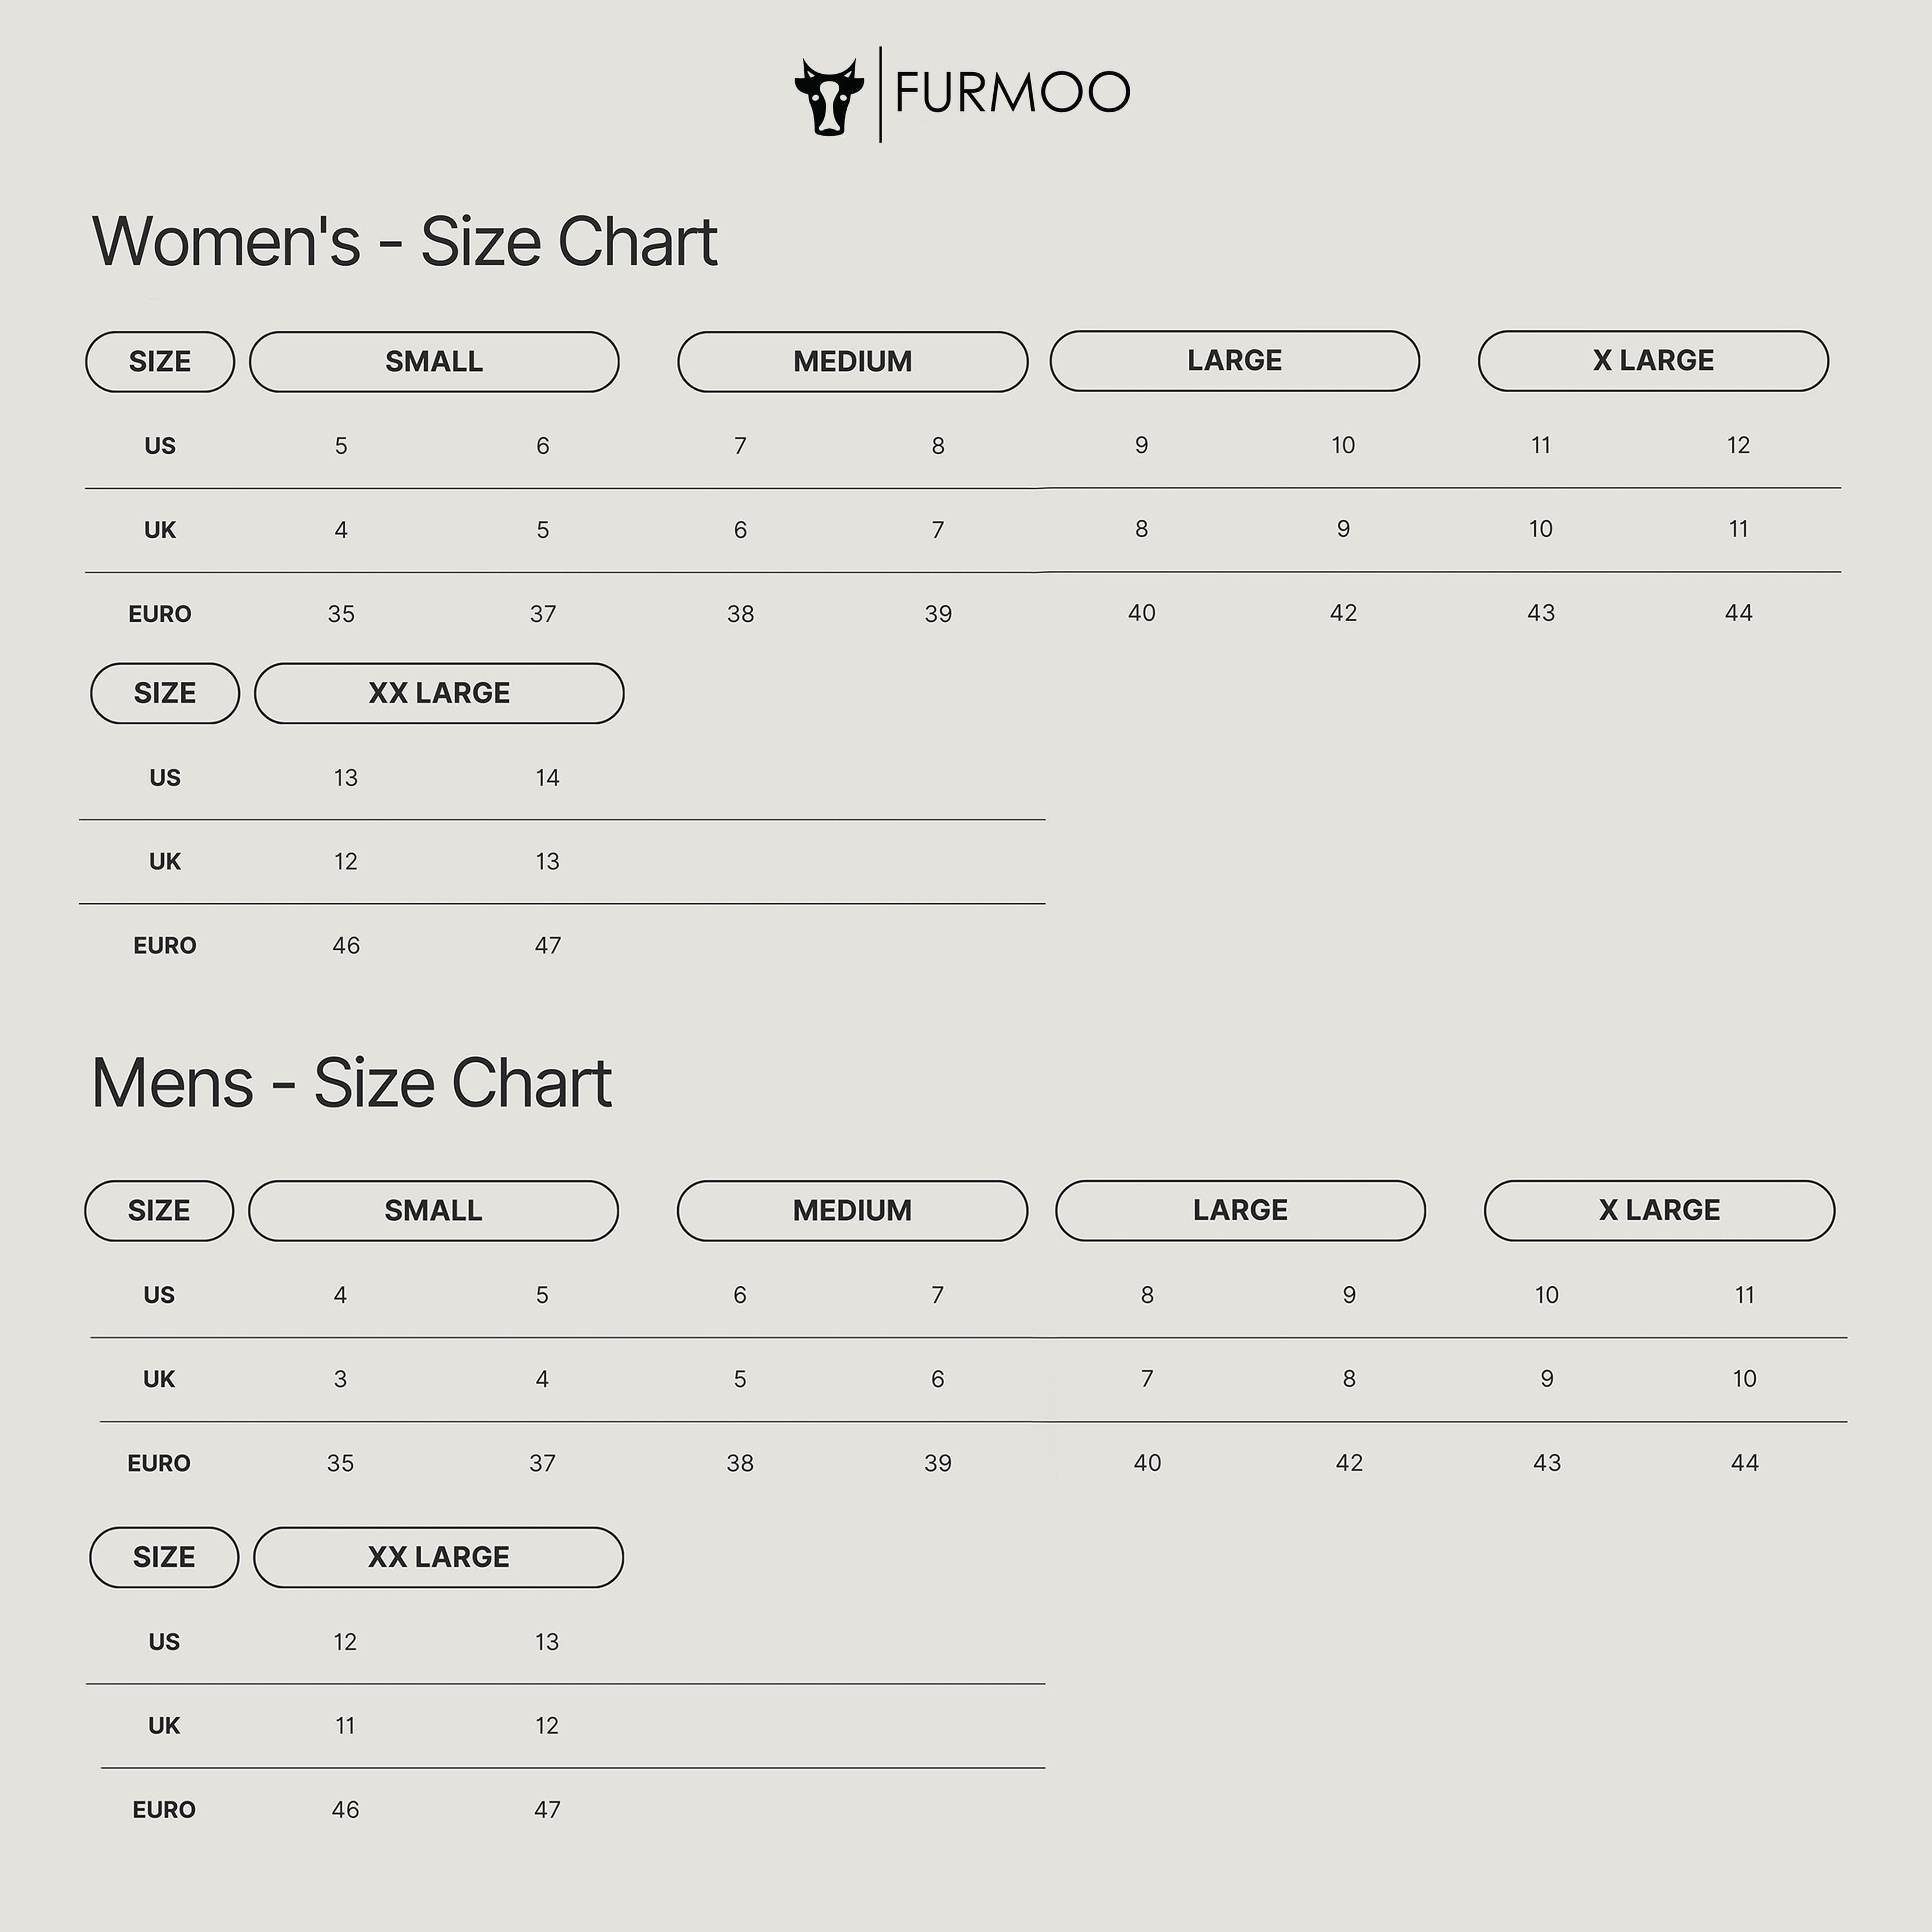Click the Furmoo cow head logo
The image size is (1932, 1932).
pos(829,97)
